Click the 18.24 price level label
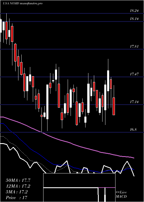The height and width of the screenshot is (202, 144). coord(134,11)
